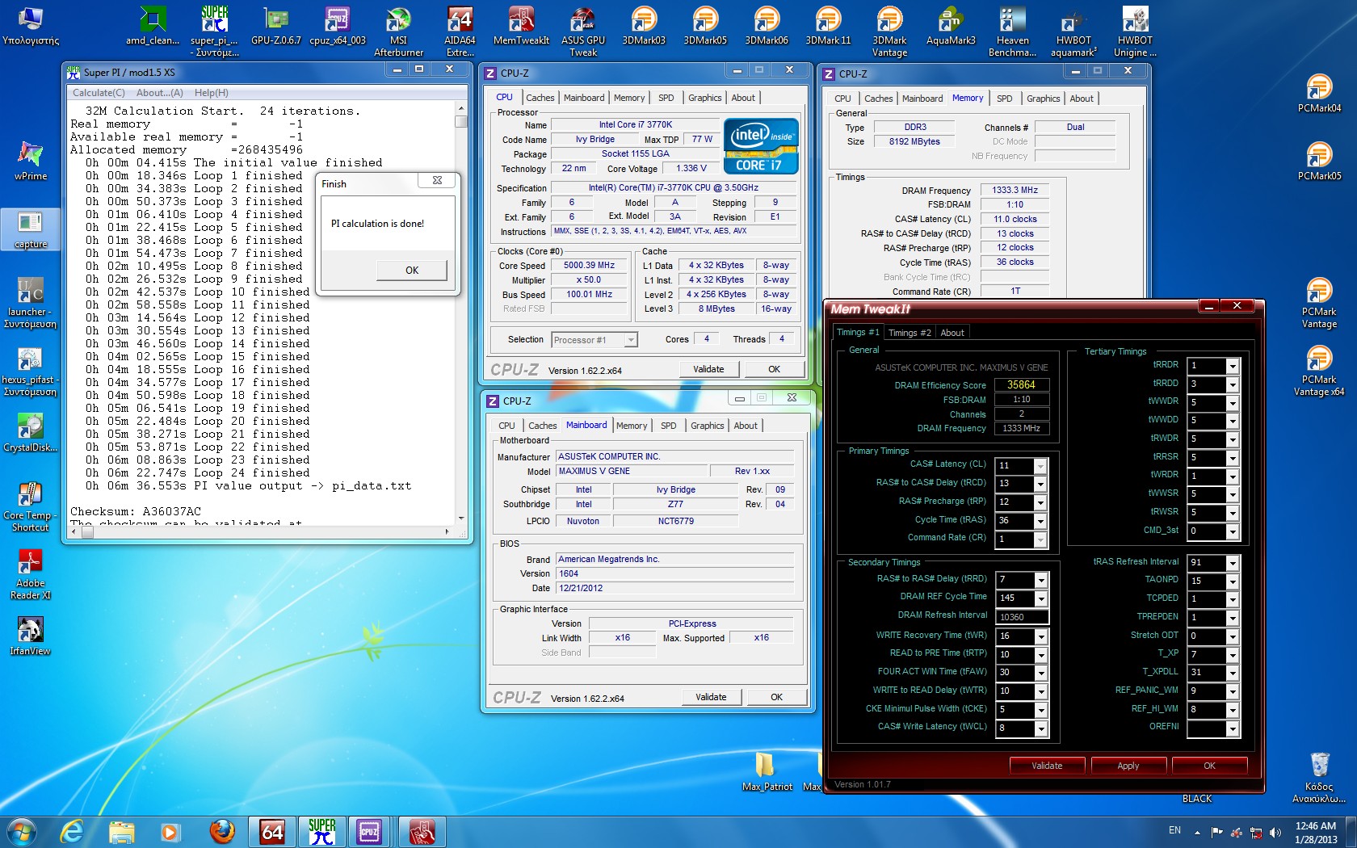This screenshot has width=1357, height=848.
Task: Open the AquaMark3 desktop icon
Action: (x=951, y=27)
